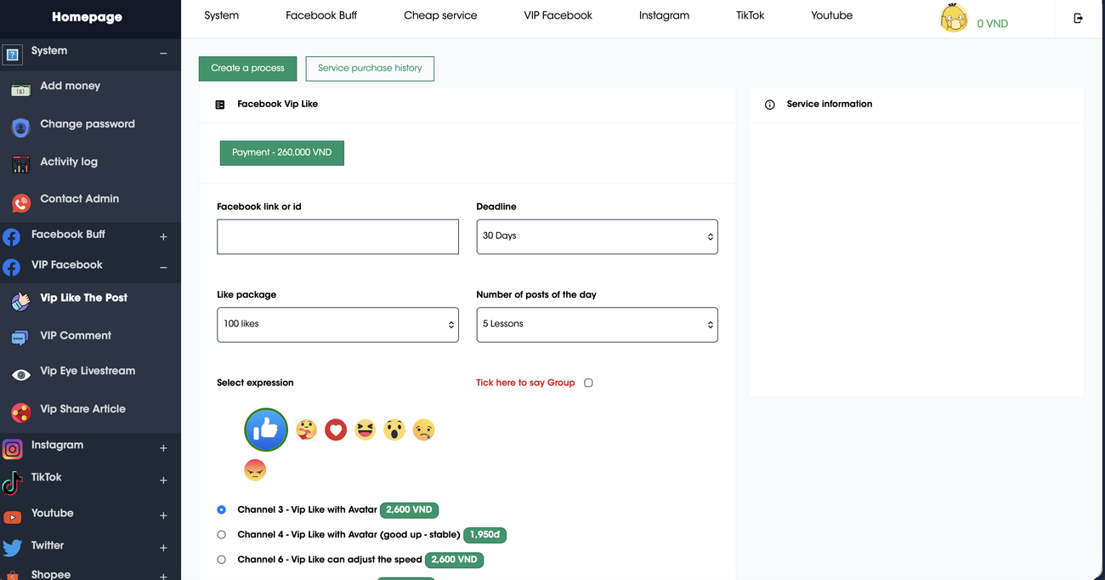The image size is (1105, 580).
Task: Open the Cheap service top menu
Action: (x=440, y=15)
